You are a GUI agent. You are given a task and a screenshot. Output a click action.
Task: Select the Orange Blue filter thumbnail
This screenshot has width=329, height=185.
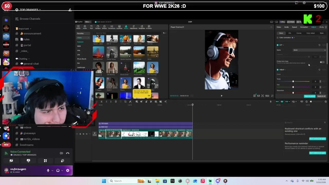tap(98, 52)
